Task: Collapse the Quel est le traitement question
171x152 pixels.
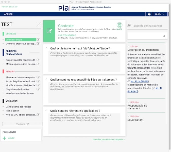Action: (46, 48)
